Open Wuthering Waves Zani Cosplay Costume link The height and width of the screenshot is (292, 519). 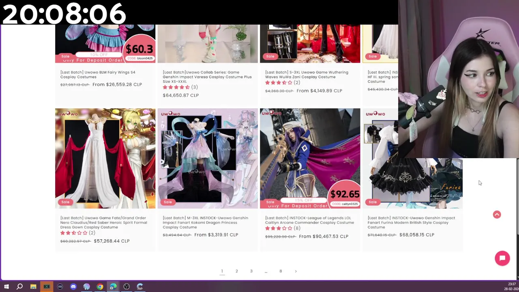pos(307,75)
